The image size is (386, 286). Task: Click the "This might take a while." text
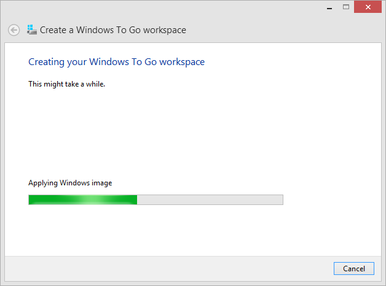[x=67, y=84]
